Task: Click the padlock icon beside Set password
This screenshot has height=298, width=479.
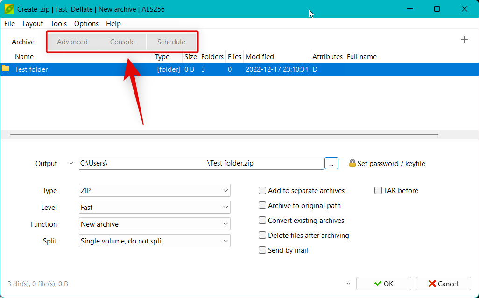Action: [352, 164]
